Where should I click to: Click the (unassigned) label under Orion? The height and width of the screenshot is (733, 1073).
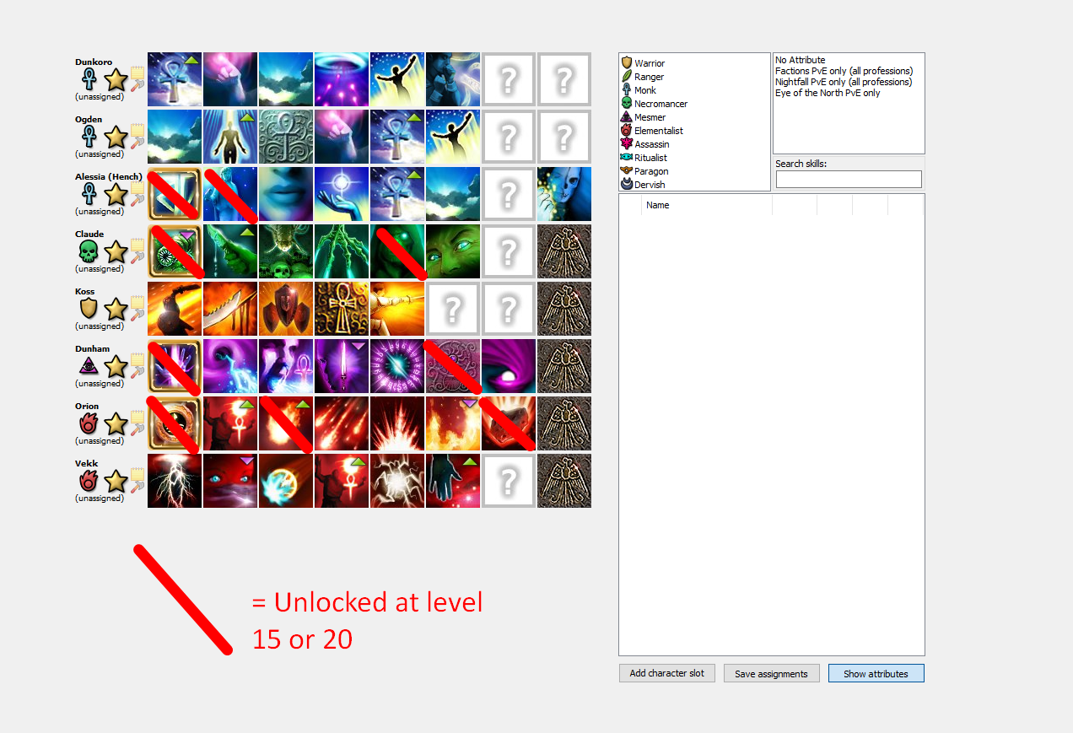coord(100,441)
